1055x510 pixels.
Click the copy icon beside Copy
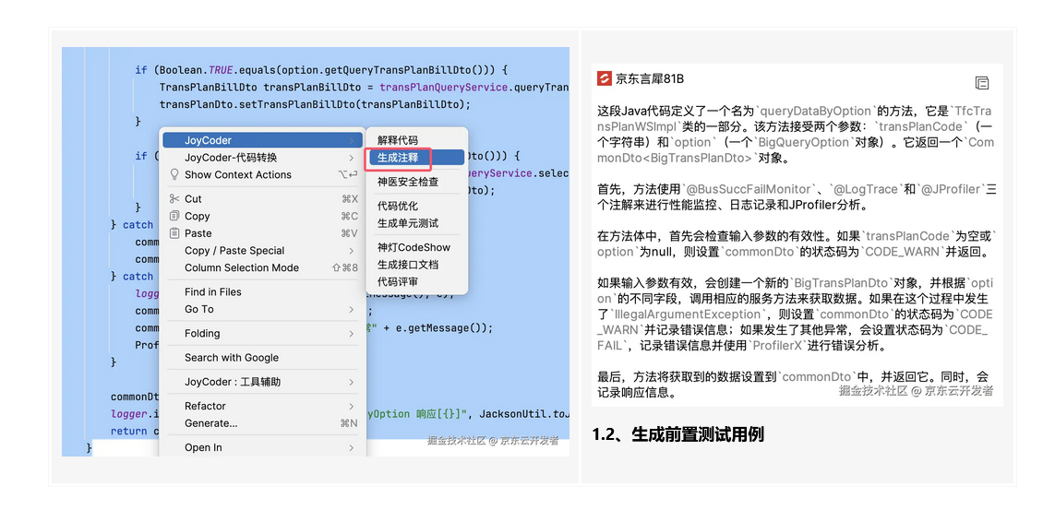pos(174,217)
